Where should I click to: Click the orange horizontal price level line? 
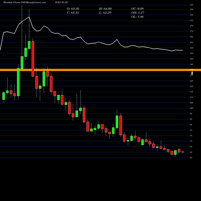click(100, 70)
